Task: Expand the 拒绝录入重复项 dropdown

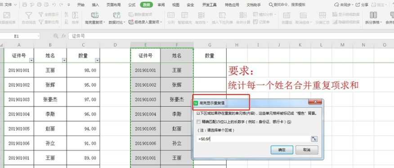Action: [161, 22]
